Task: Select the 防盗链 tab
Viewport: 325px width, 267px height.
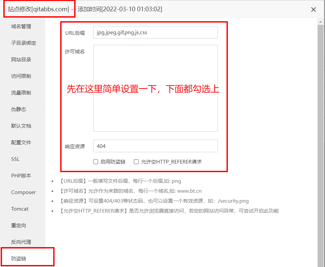Action: pos(19,259)
